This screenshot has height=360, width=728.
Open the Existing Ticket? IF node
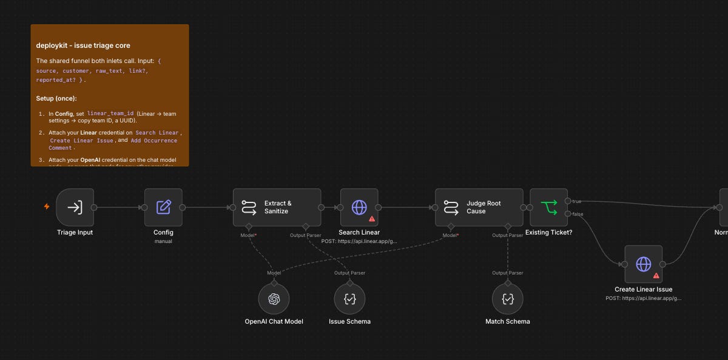click(x=548, y=207)
